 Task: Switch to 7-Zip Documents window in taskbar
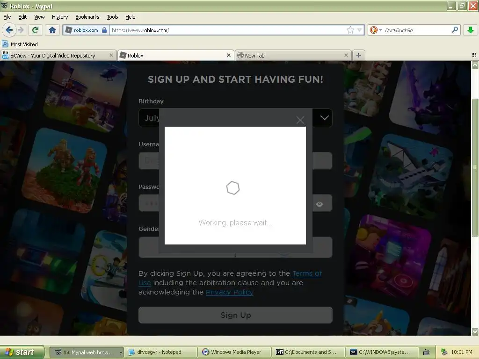pos(308,352)
